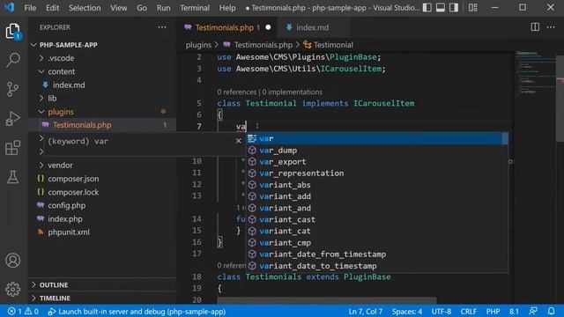564x317 pixels.
Task: Open the Run and Debug view
Action: tap(13, 119)
